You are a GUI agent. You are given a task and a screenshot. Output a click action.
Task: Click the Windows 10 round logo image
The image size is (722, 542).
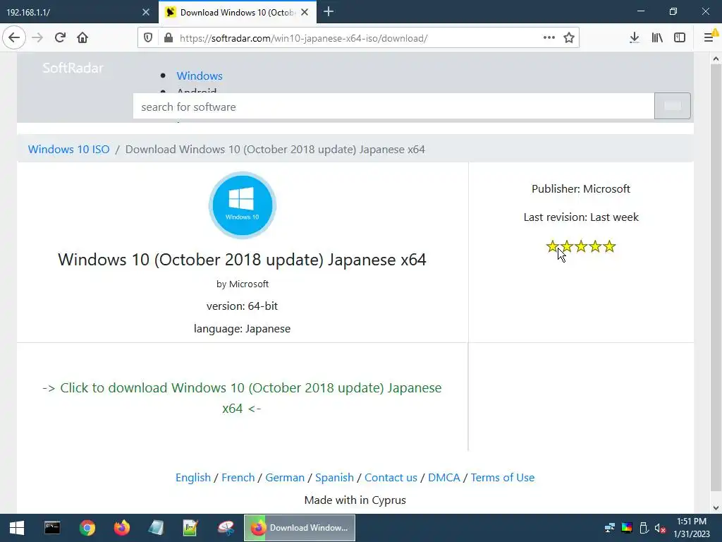pyautogui.click(x=243, y=205)
